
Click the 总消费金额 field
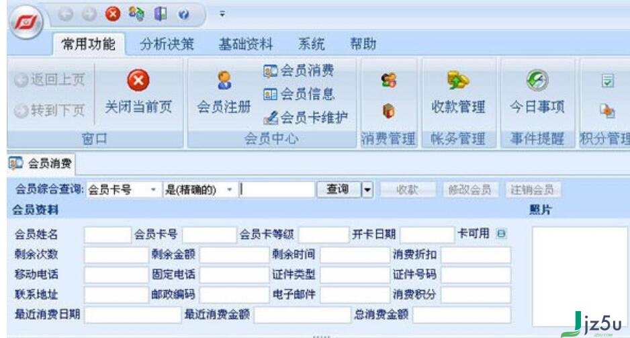tap(461, 315)
